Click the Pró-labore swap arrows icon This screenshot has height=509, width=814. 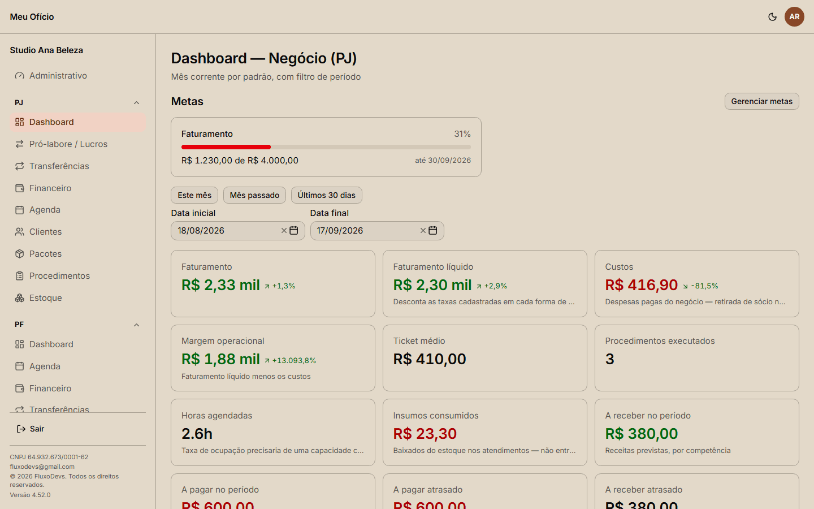(x=20, y=144)
